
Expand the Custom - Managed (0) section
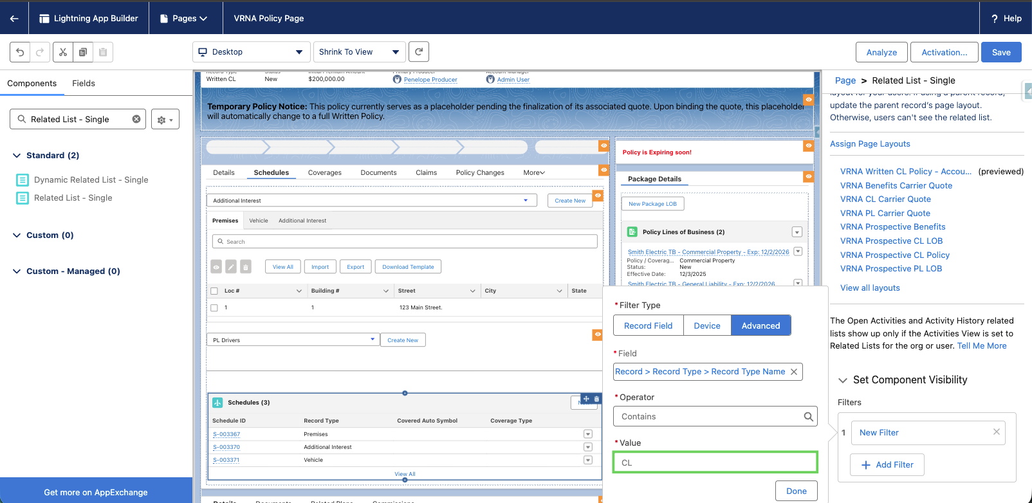pyautogui.click(x=17, y=271)
